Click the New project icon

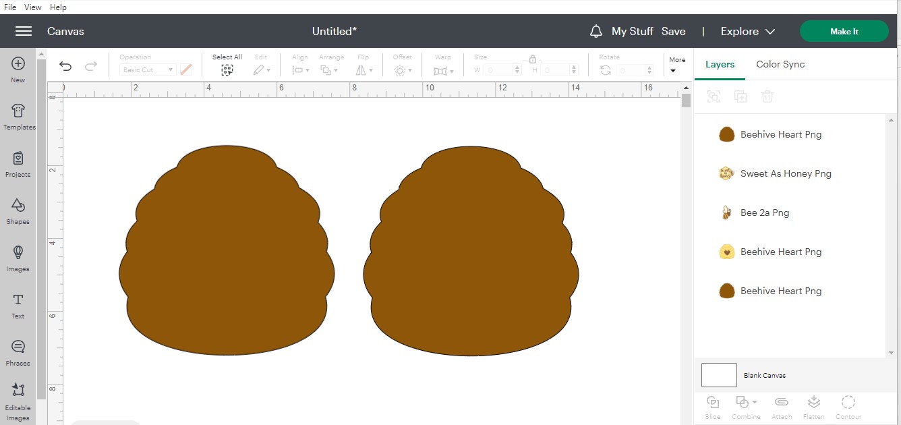click(x=18, y=63)
